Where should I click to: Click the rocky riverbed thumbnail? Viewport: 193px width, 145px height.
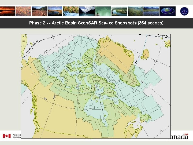point(39,11)
